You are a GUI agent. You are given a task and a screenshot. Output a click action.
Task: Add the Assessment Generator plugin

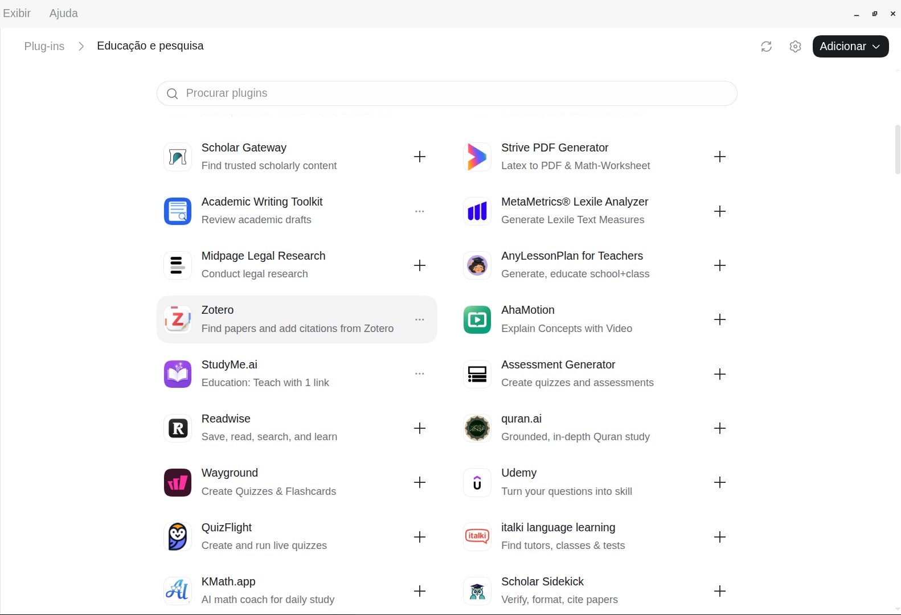pyautogui.click(x=720, y=374)
